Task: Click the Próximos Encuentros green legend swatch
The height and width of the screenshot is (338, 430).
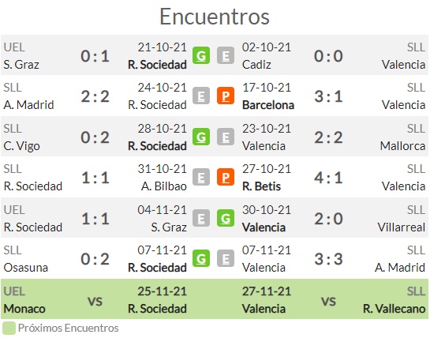Action: pos(9,328)
